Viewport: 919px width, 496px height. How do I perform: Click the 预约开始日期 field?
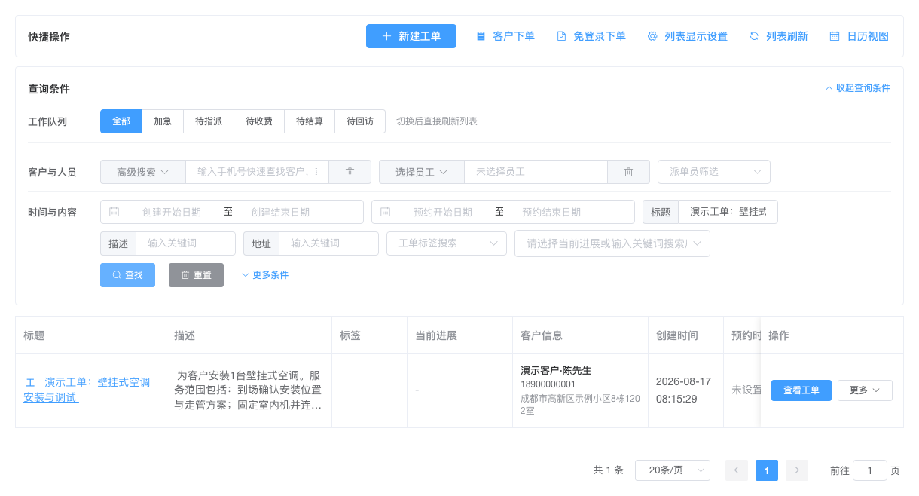443,212
